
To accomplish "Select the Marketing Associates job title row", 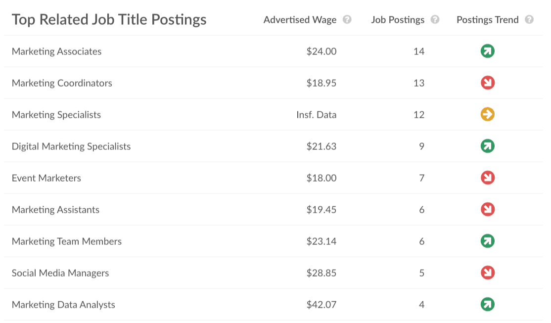I will click(x=57, y=51).
